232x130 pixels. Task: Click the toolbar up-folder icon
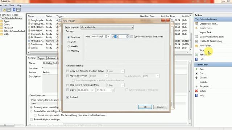point(4,10)
